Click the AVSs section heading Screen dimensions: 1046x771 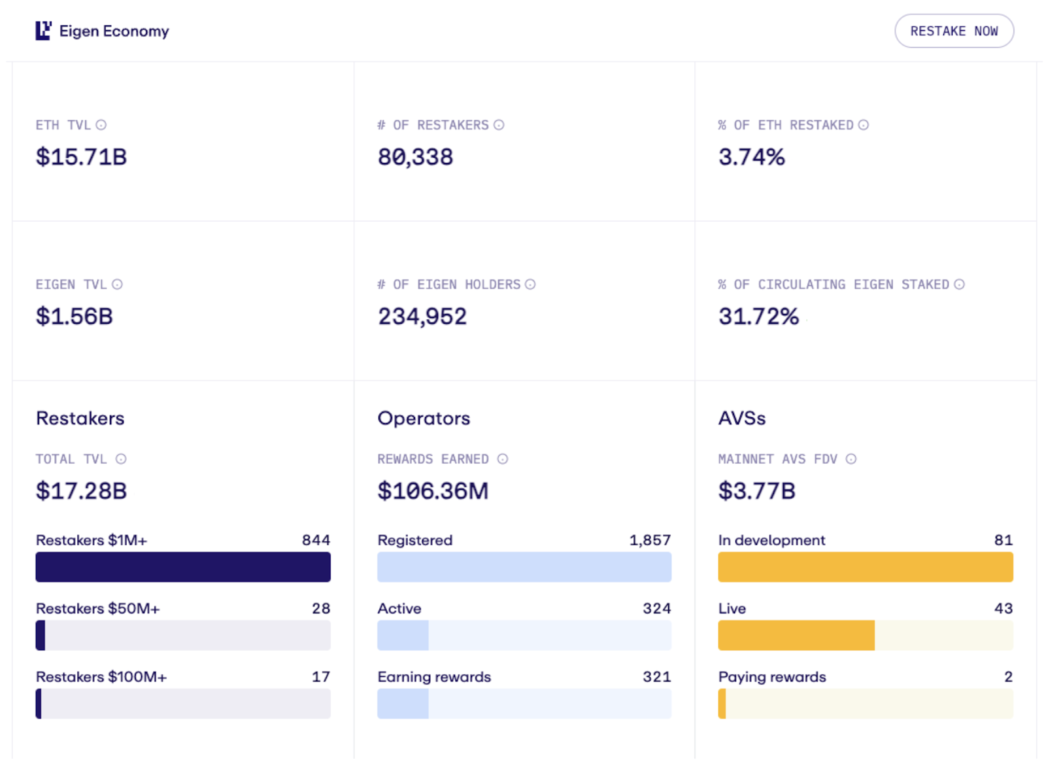click(742, 419)
